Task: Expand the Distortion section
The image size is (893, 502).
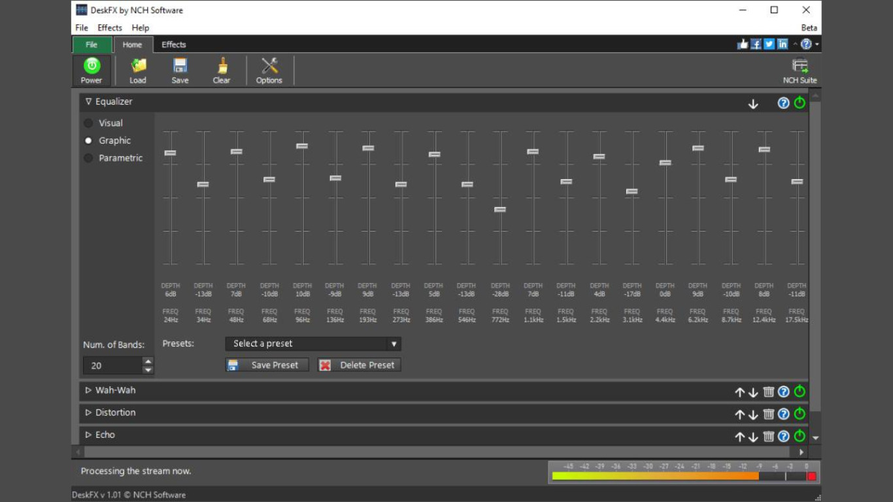Action: coord(88,412)
